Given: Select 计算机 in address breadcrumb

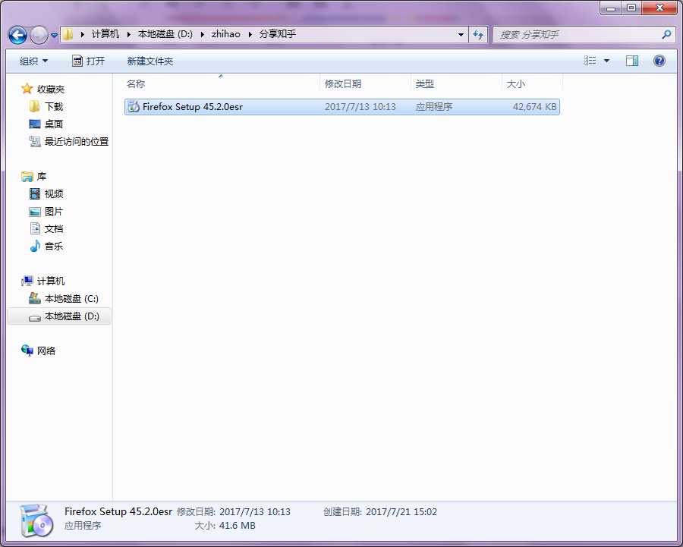Looking at the screenshot, I should 105,34.
